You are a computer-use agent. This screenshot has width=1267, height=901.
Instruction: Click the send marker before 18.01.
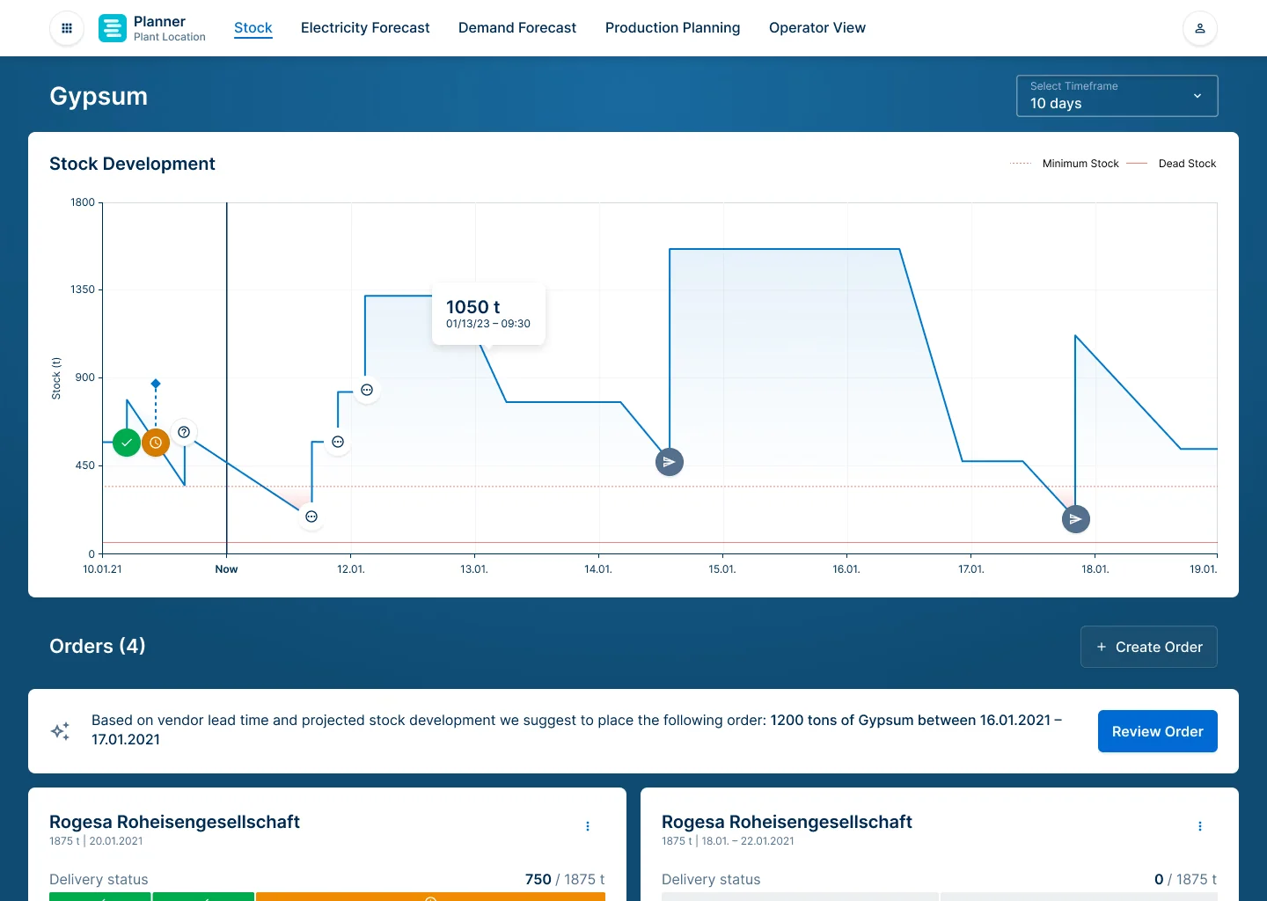[x=1075, y=519]
